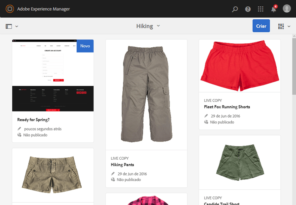Click the Hiking Pants title
Viewport: 296px width, 205px height.
click(x=122, y=165)
